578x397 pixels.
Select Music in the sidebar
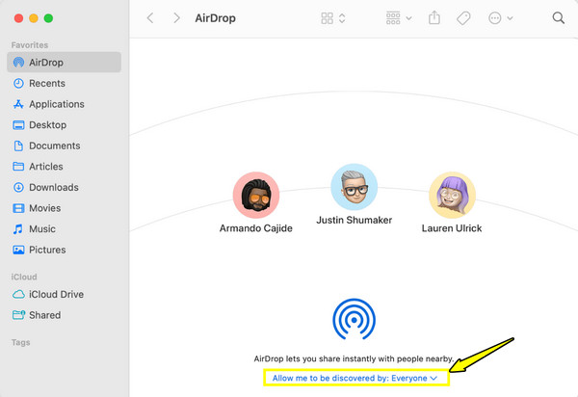coord(64,229)
